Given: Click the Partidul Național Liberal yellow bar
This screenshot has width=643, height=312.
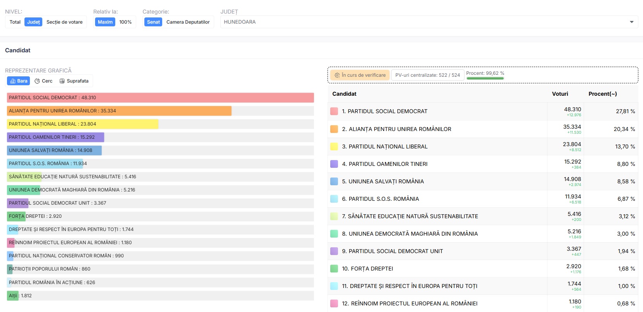Looking at the screenshot, I should [83, 124].
